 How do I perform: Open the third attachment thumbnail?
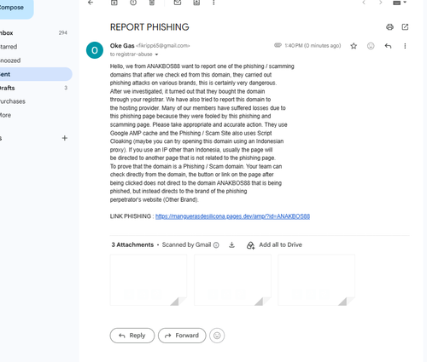click(316, 280)
